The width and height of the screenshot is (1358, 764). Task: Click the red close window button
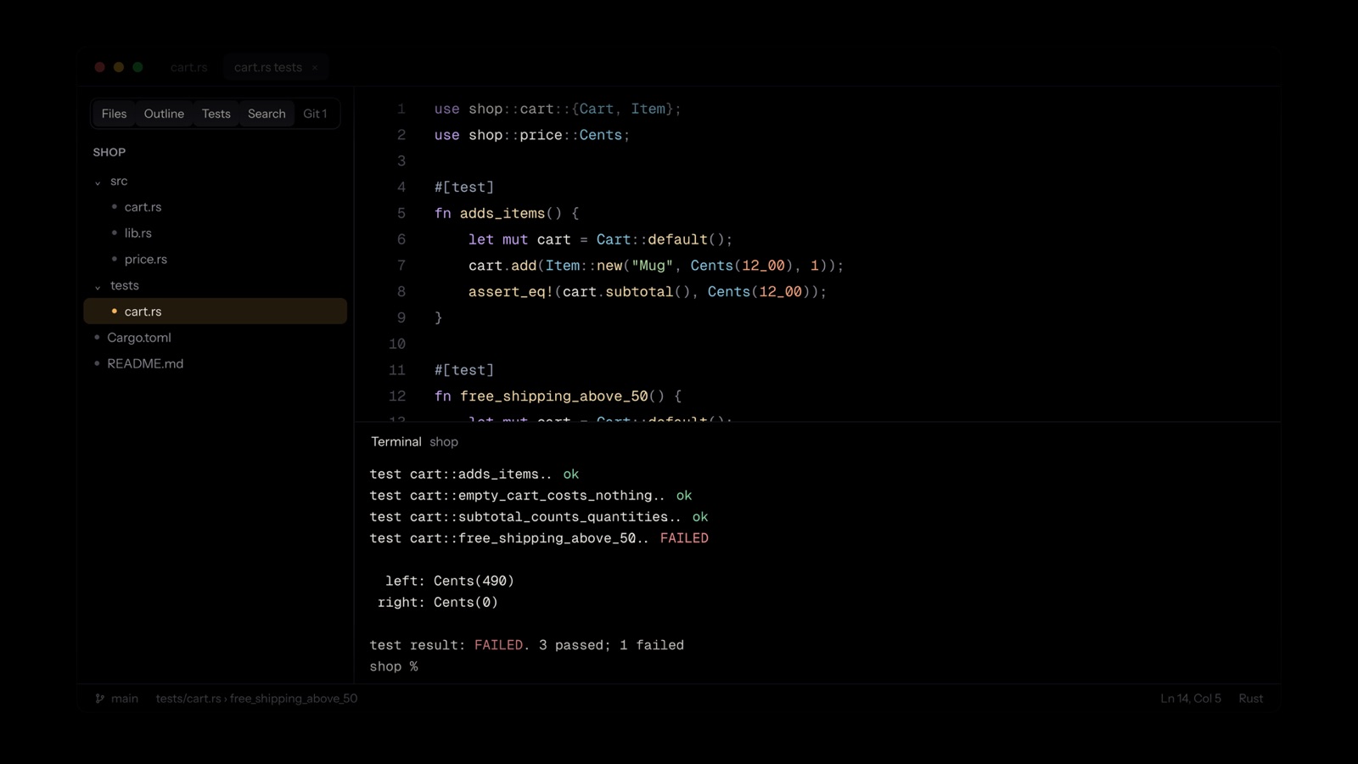[100, 67]
